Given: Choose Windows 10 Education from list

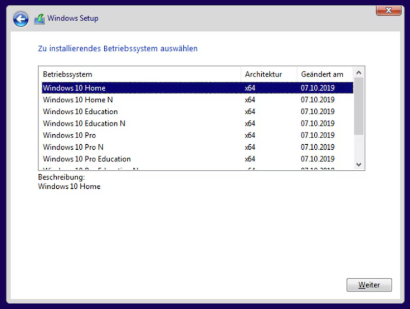Looking at the screenshot, I should pyautogui.click(x=197, y=111).
